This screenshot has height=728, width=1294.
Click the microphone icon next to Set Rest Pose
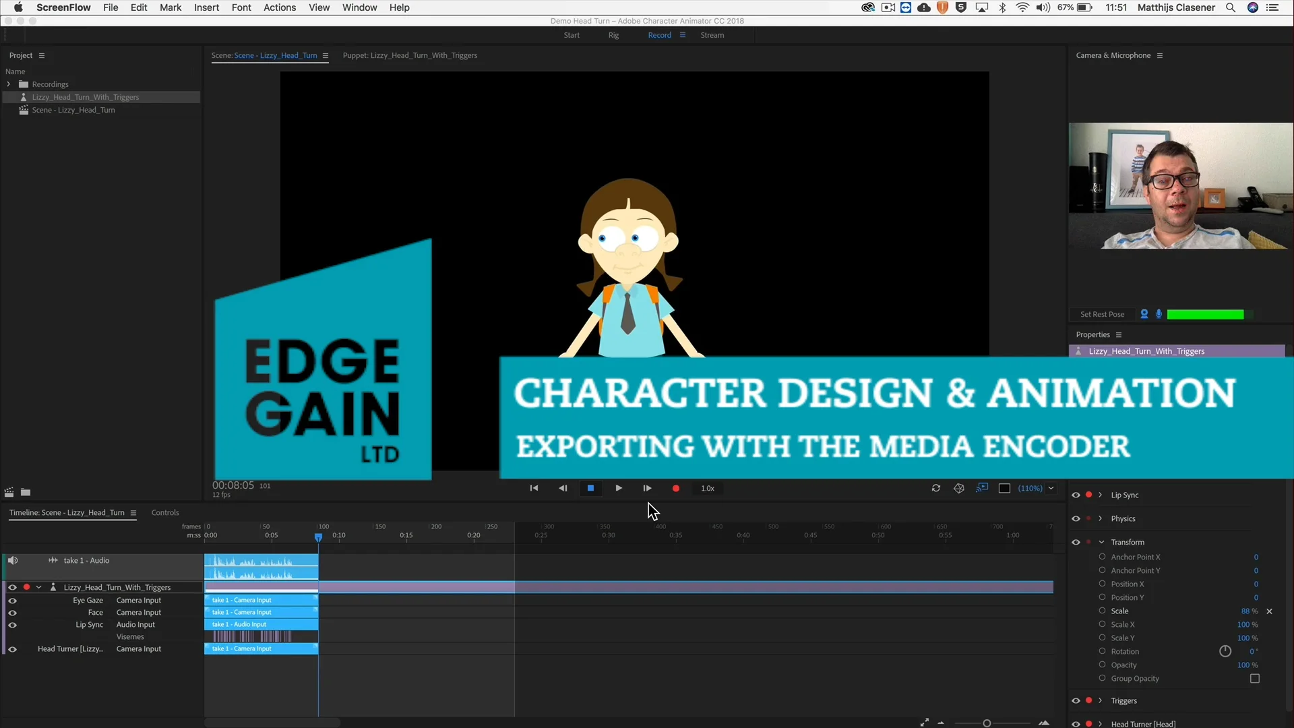pos(1159,314)
